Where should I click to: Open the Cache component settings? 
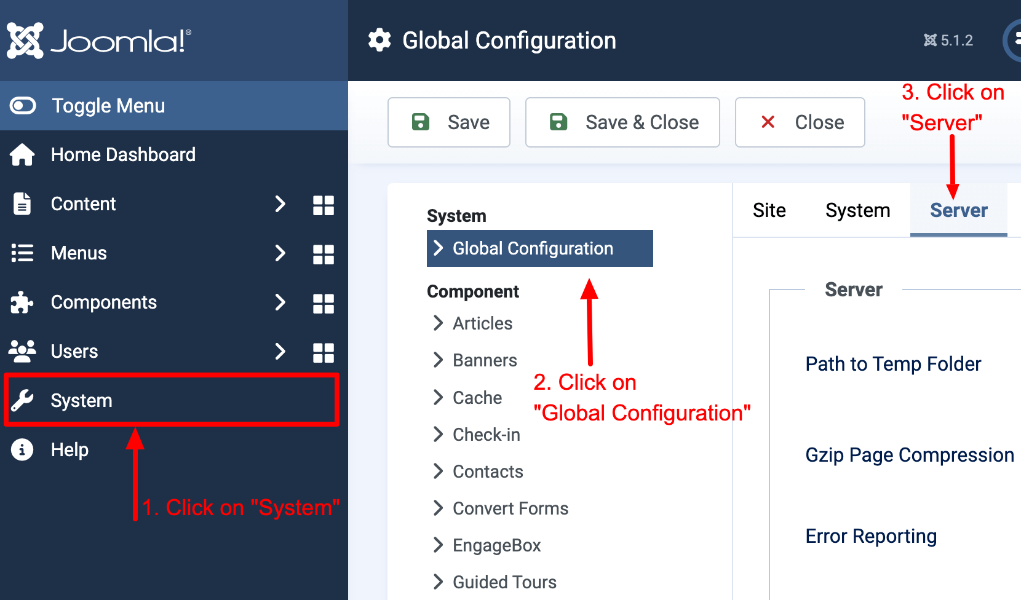point(477,398)
